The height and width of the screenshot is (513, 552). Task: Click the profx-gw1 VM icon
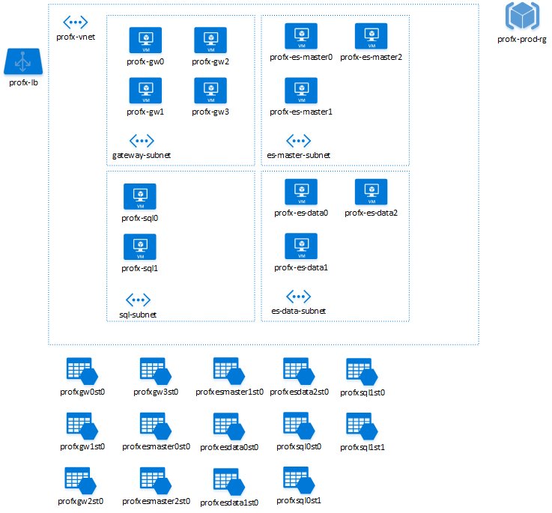(x=145, y=91)
